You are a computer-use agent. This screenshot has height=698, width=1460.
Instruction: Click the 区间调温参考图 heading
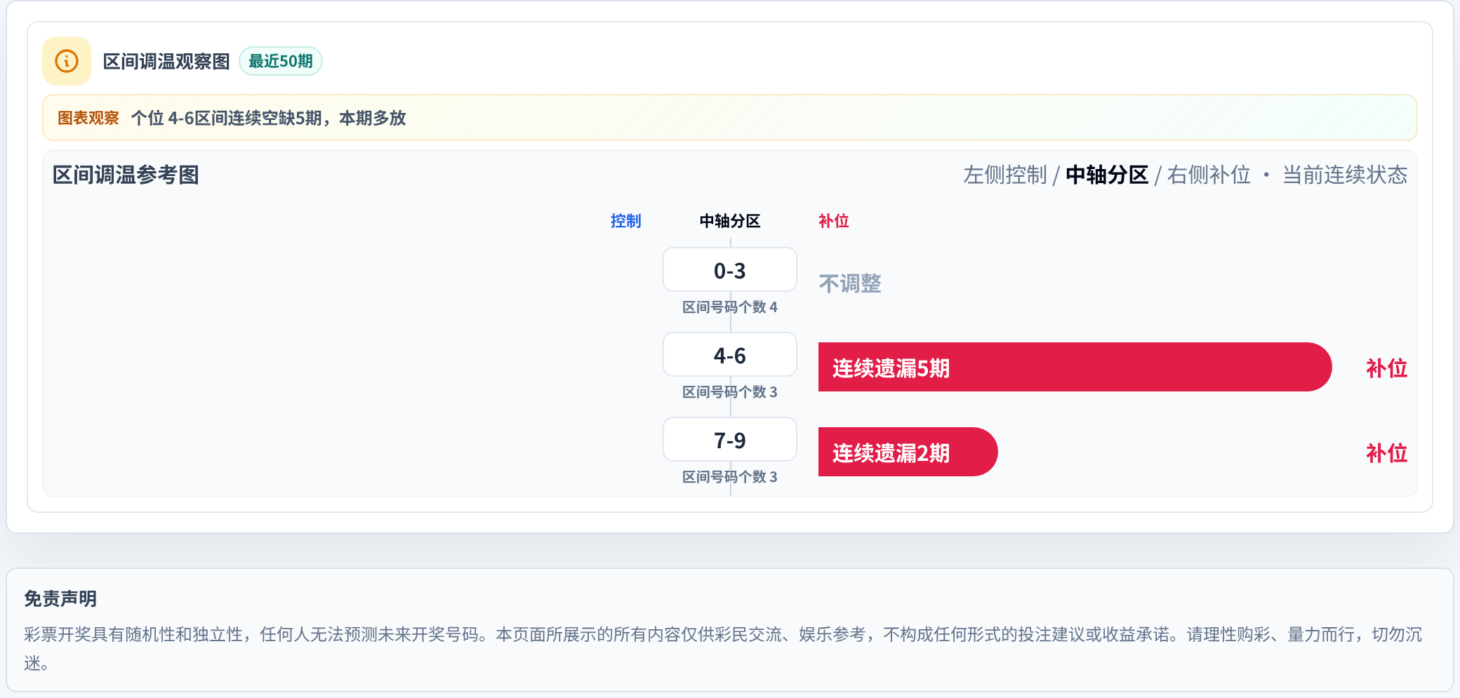coord(126,175)
